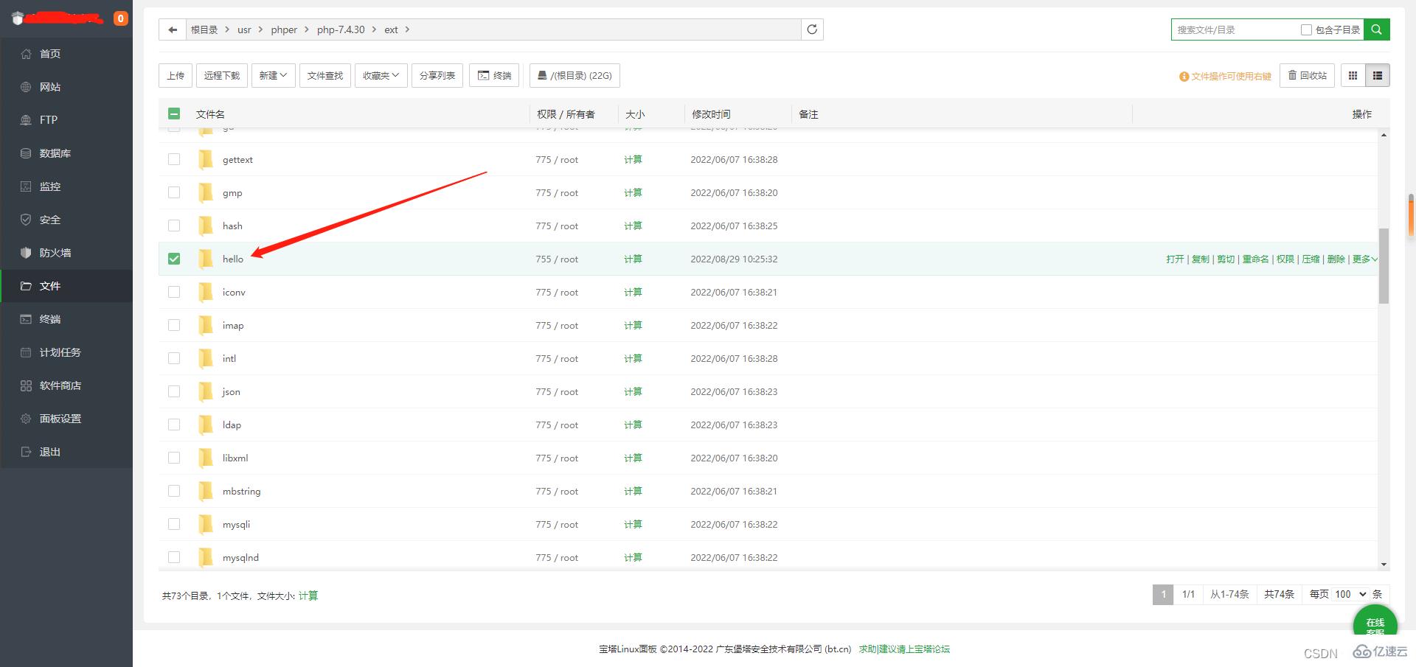The image size is (1416, 667).
Task: Open 网站 in sidebar
Action: click(x=66, y=87)
